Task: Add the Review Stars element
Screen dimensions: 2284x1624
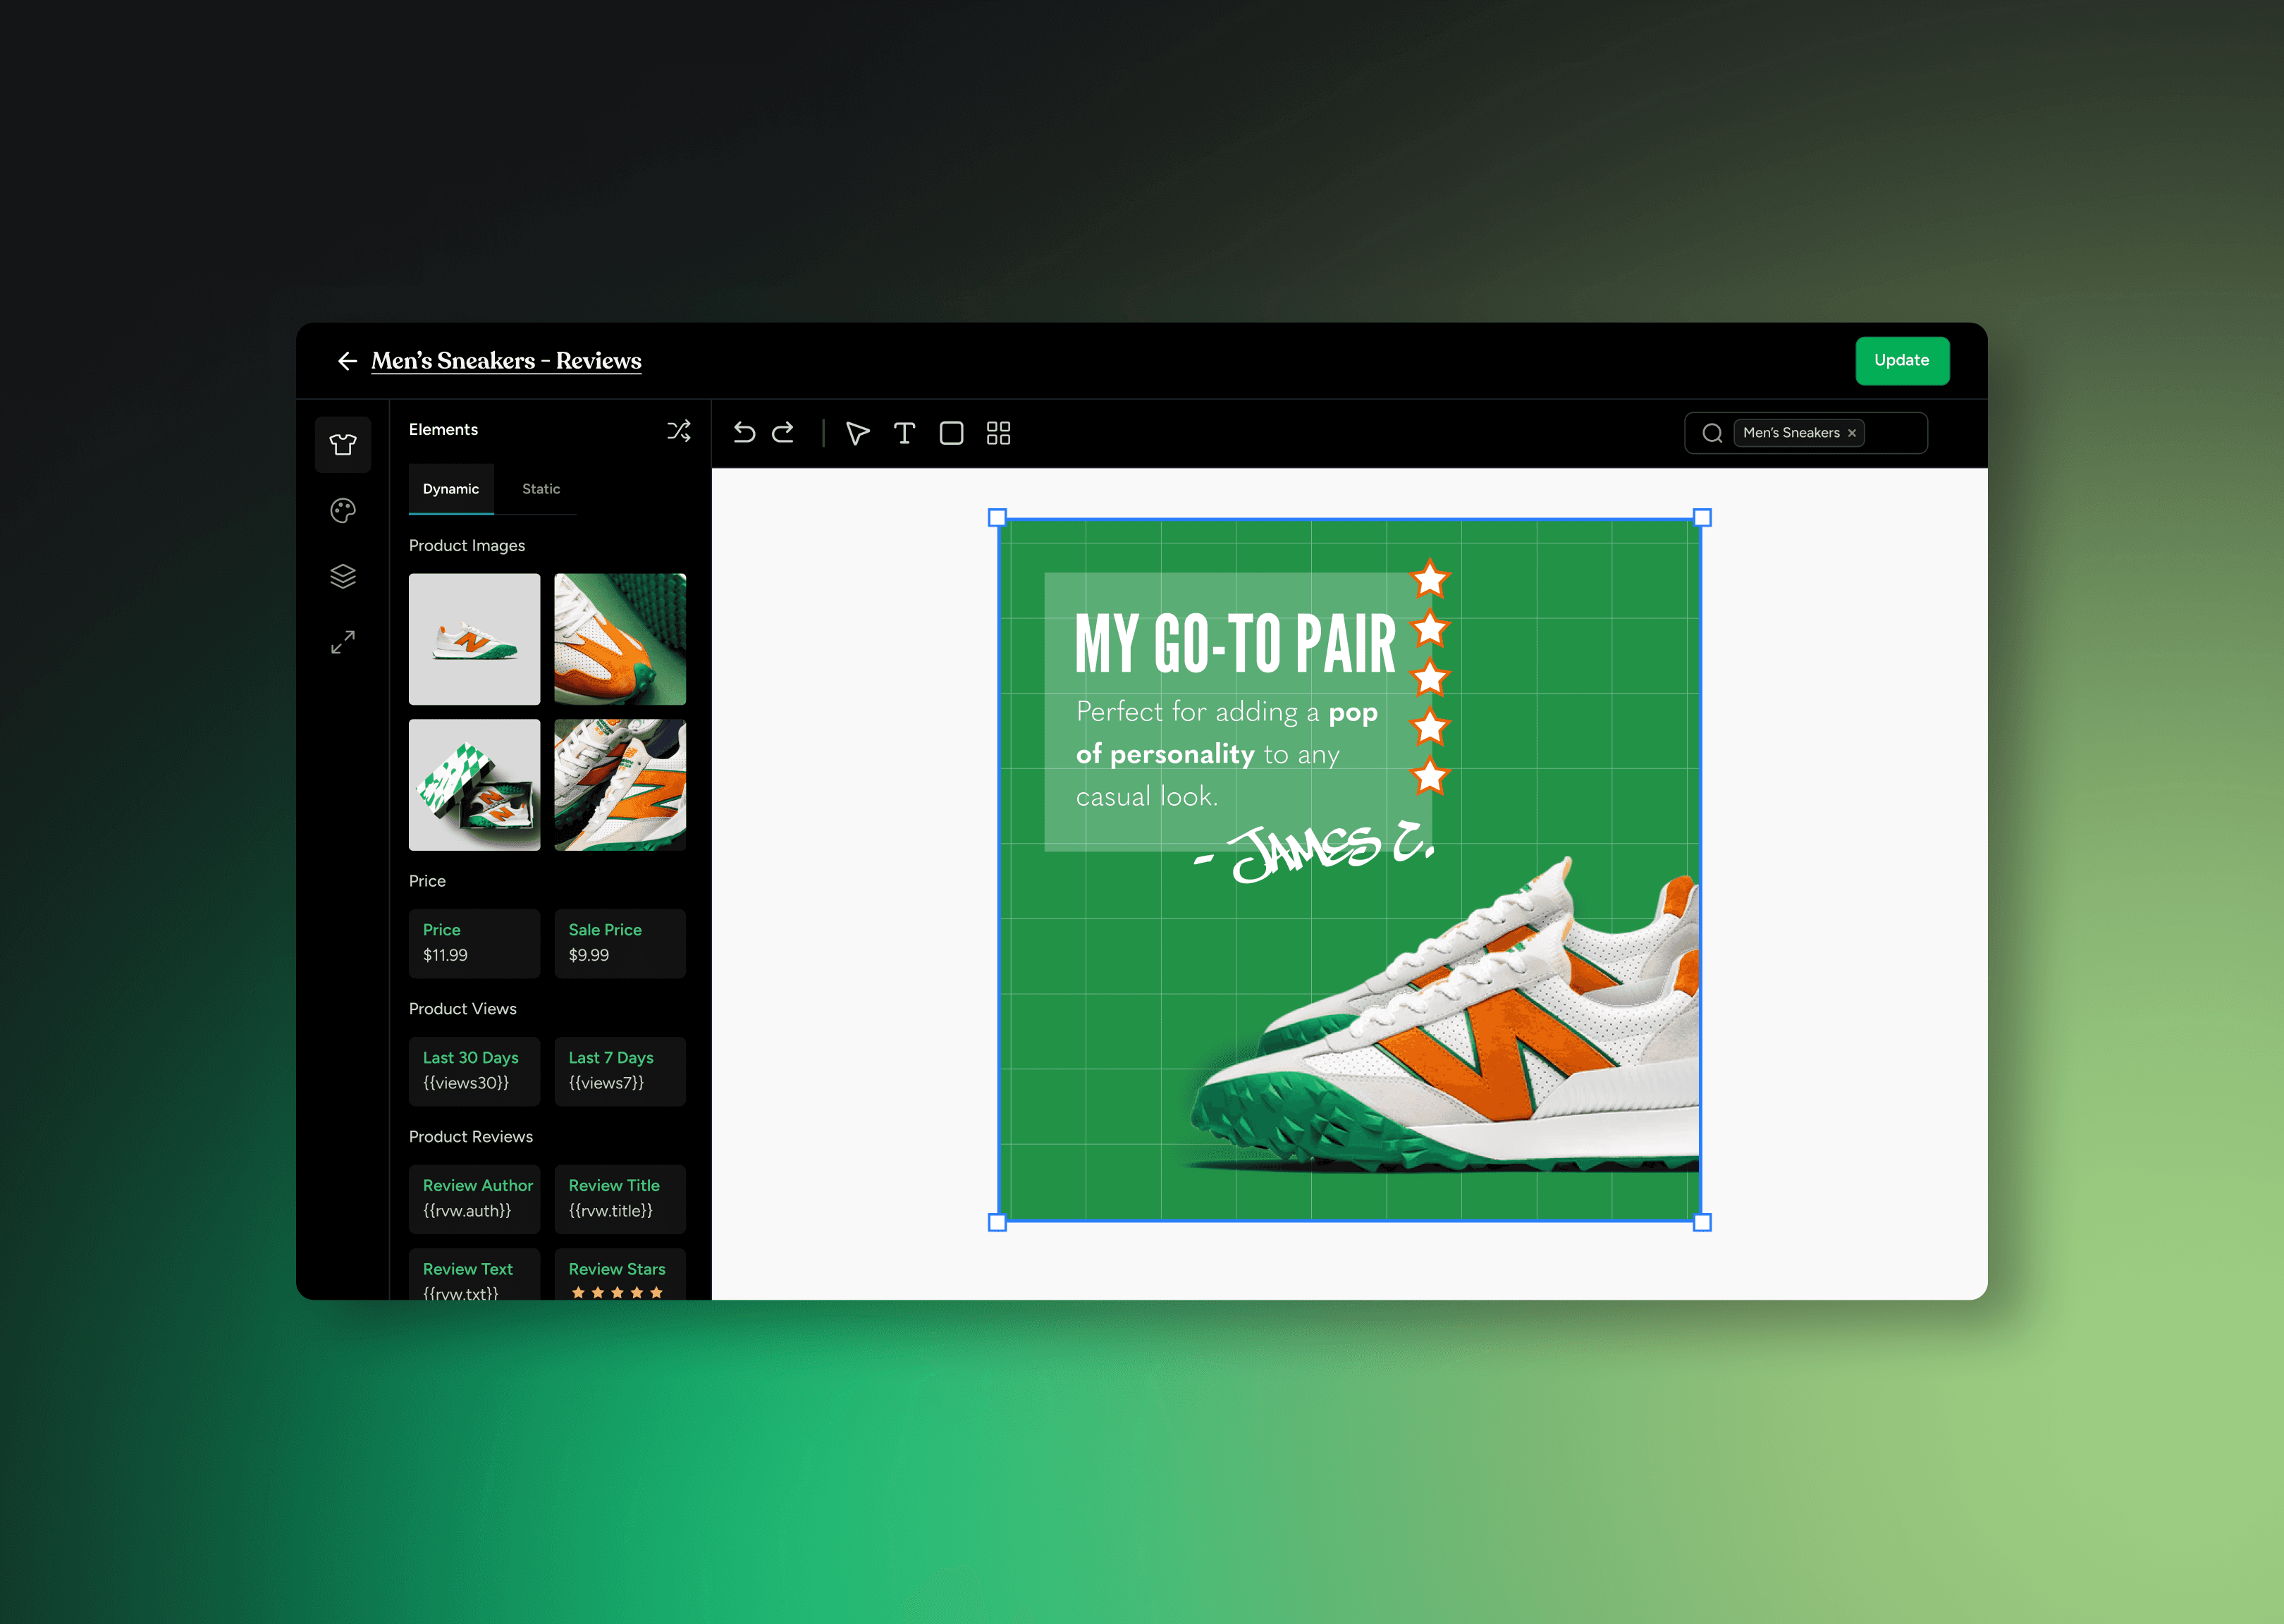Action: pos(620,1274)
